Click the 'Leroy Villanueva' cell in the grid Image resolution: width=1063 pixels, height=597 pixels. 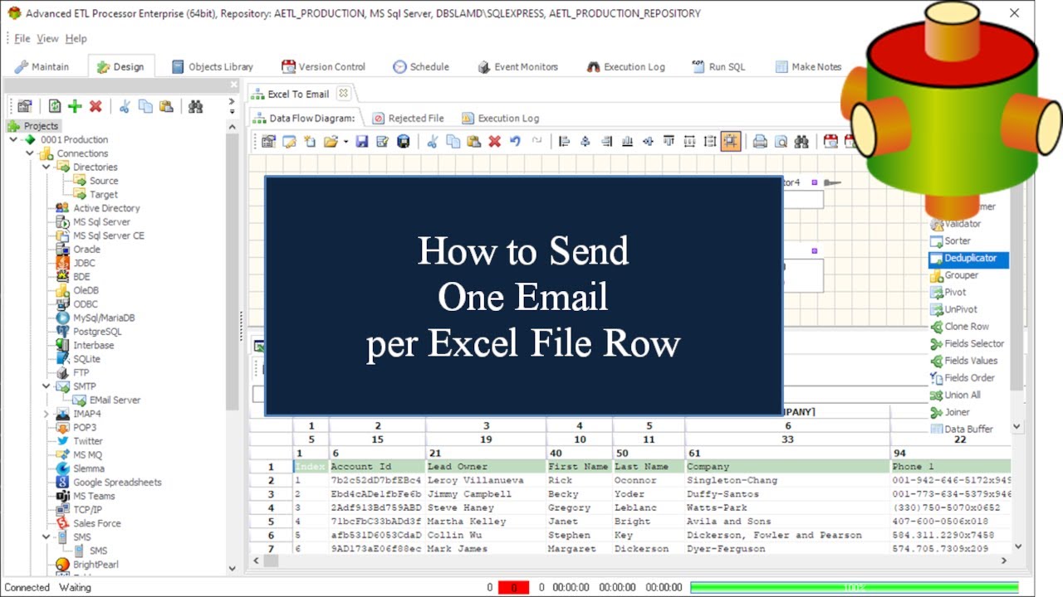pyautogui.click(x=485, y=480)
